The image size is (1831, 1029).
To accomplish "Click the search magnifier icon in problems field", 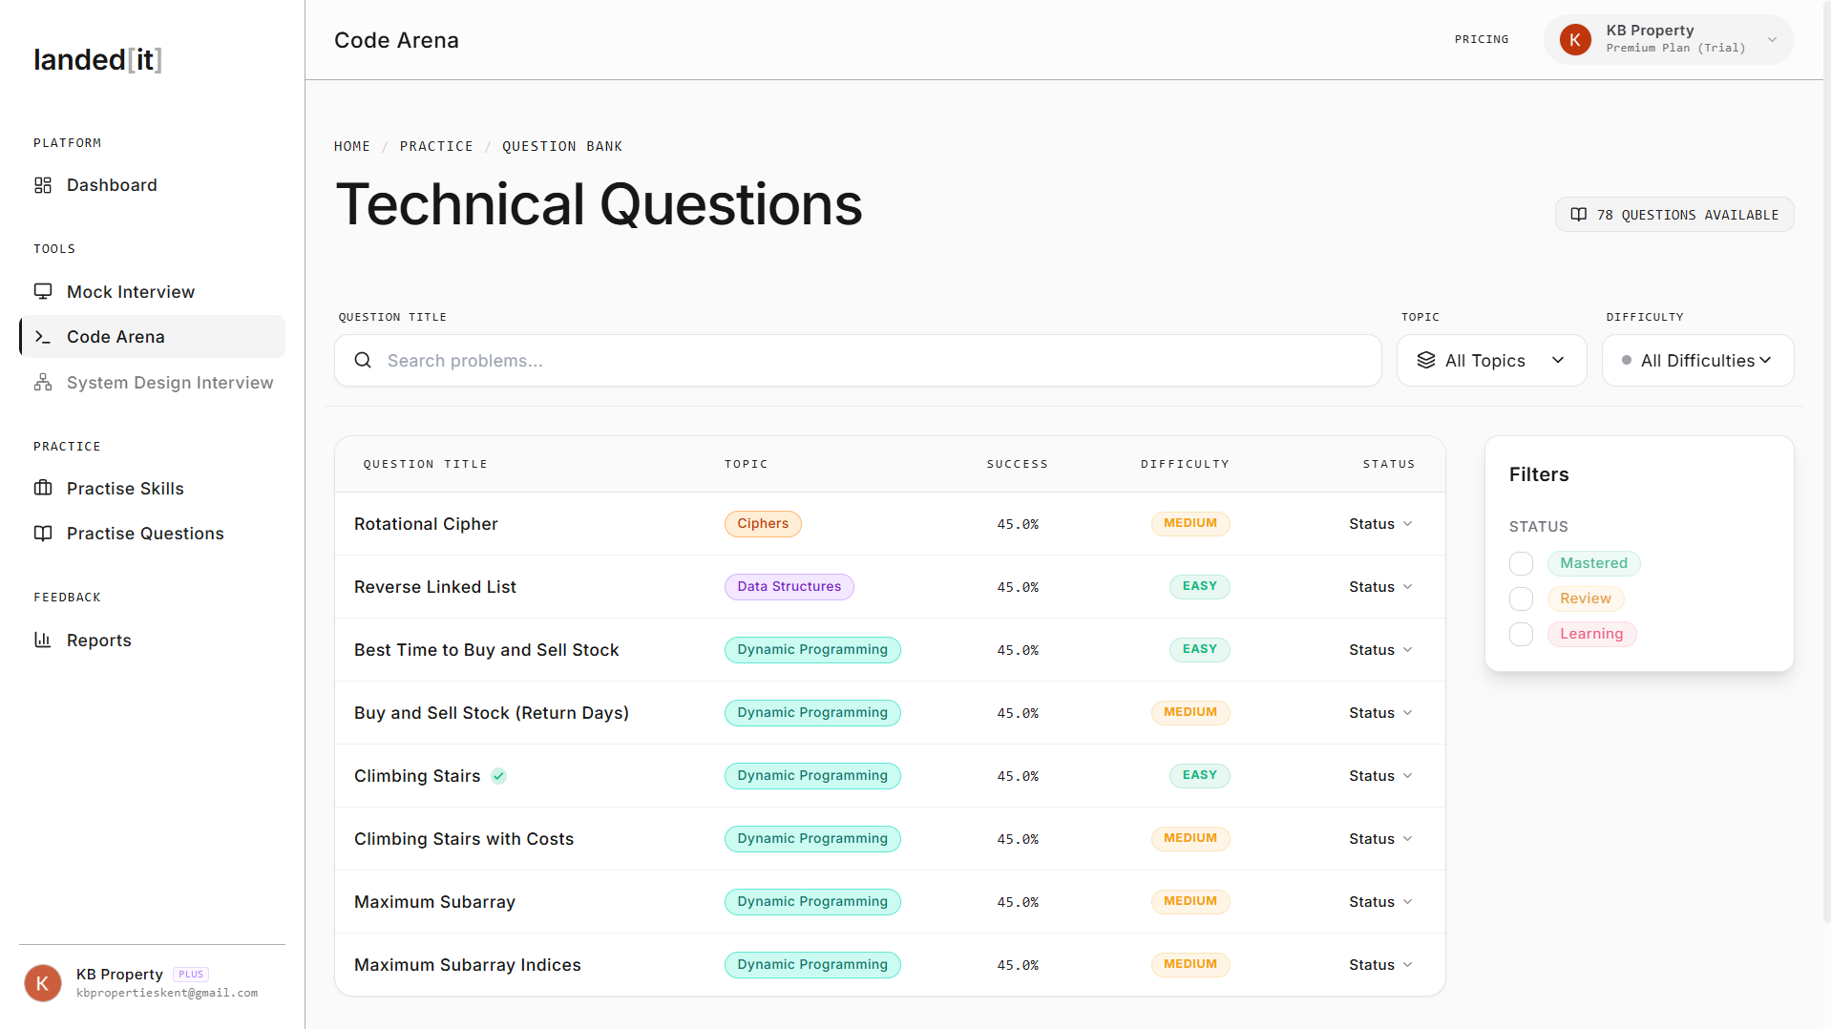I will click(363, 360).
